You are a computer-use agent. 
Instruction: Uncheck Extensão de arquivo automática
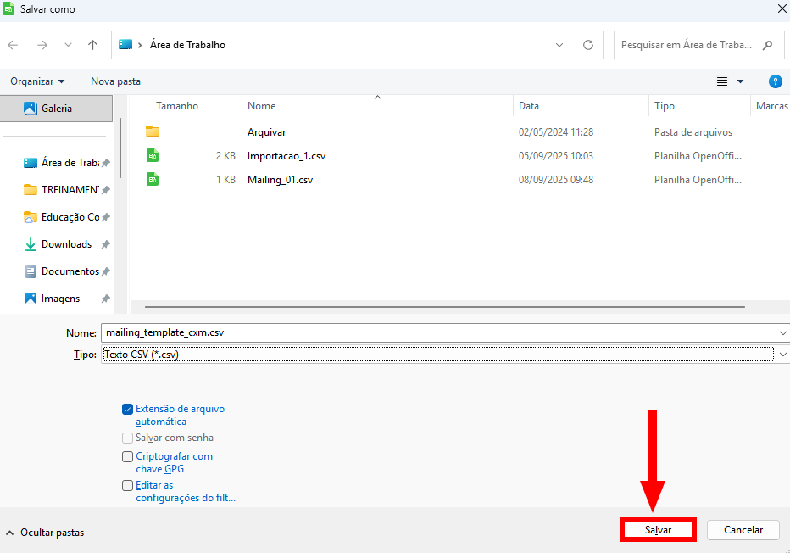(128, 409)
